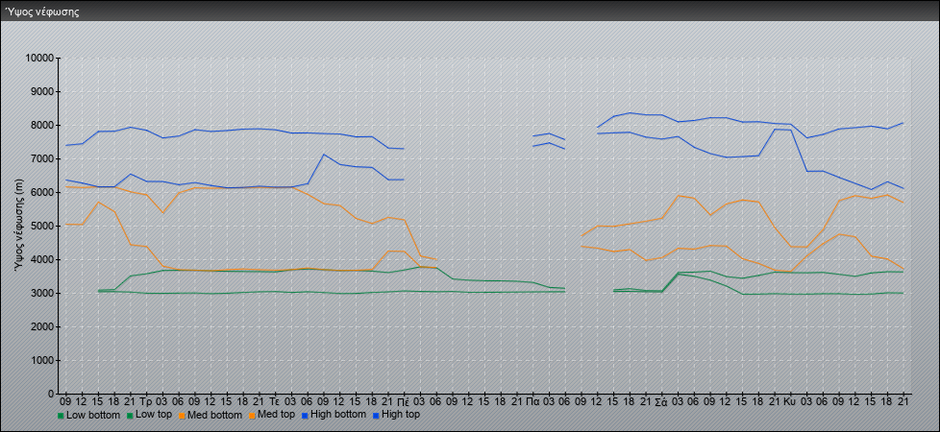Select the Κυ day marker on x-axis
The width and height of the screenshot is (940, 432).
[x=789, y=401]
